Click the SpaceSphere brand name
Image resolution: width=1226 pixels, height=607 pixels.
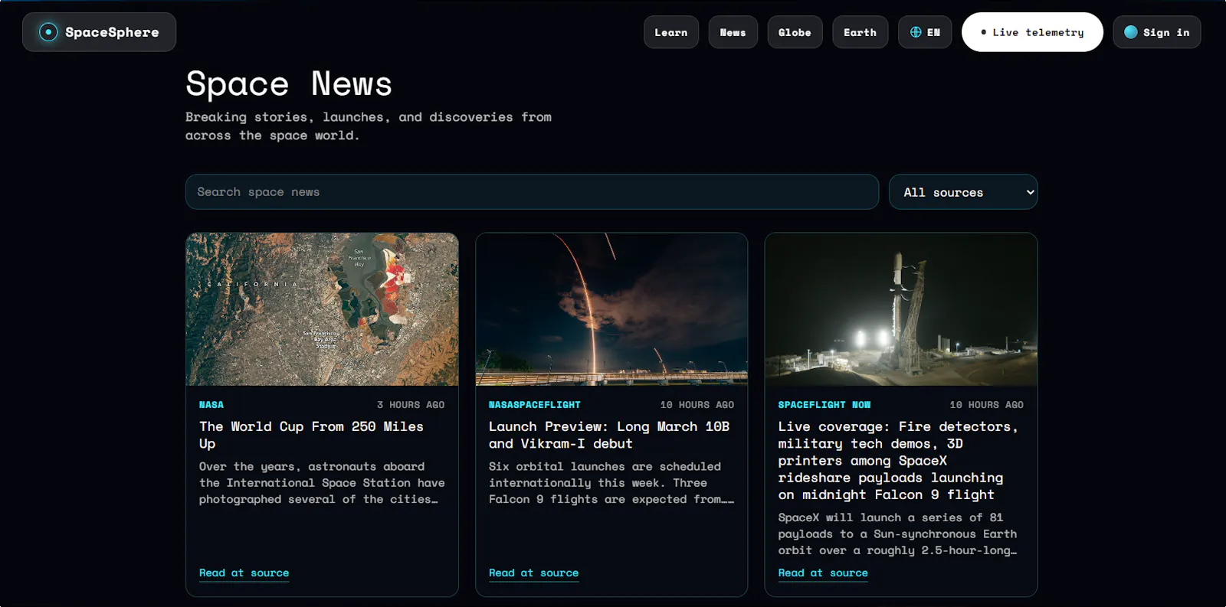(x=112, y=32)
